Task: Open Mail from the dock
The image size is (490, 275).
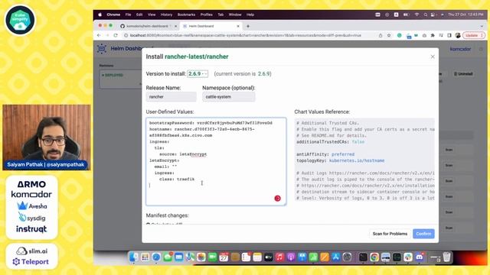Action: coord(178,257)
